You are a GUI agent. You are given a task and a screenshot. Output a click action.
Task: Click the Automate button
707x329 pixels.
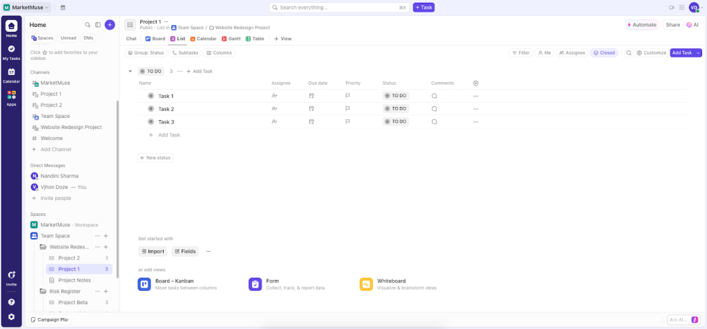(x=641, y=25)
